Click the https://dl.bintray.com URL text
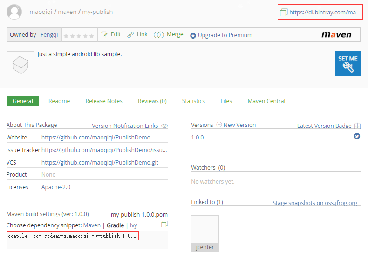368x258 pixels. tap(325, 12)
